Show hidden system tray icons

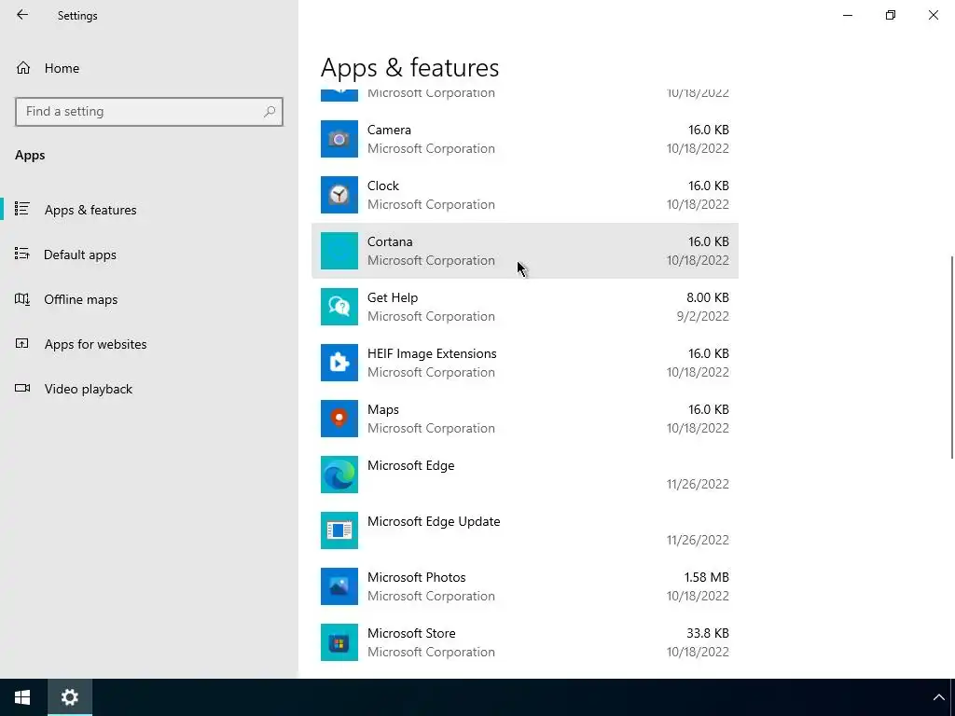pyautogui.click(x=938, y=697)
